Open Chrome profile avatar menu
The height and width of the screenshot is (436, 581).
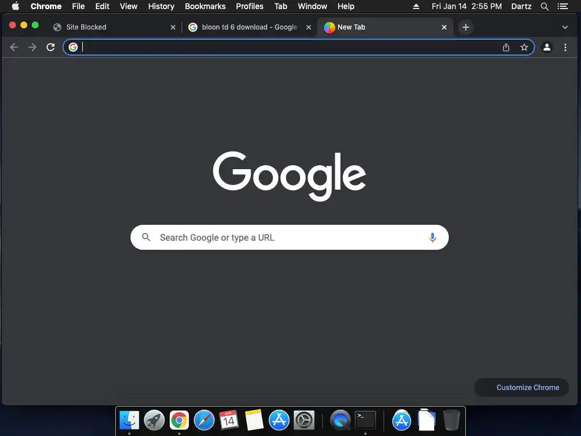pyautogui.click(x=546, y=47)
